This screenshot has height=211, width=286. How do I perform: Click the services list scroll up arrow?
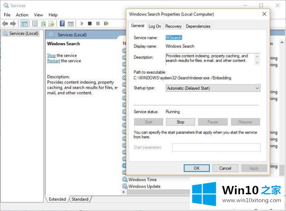pyautogui.click(x=282, y=43)
